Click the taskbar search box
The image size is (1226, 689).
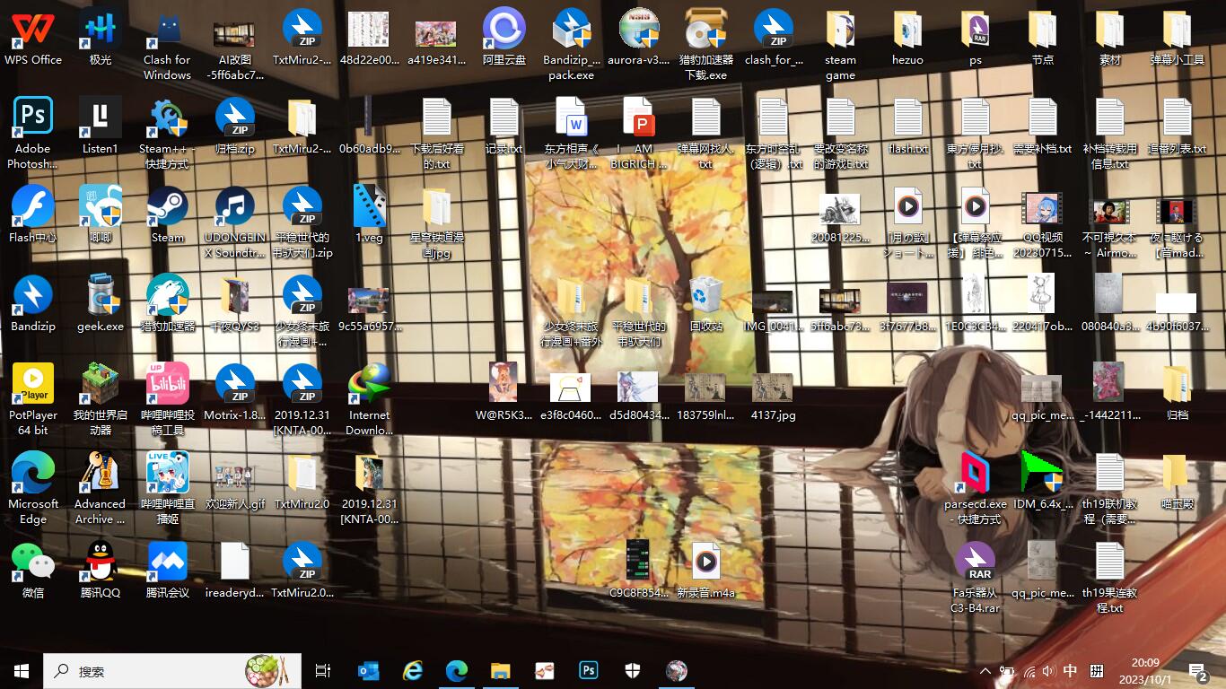coord(148,670)
